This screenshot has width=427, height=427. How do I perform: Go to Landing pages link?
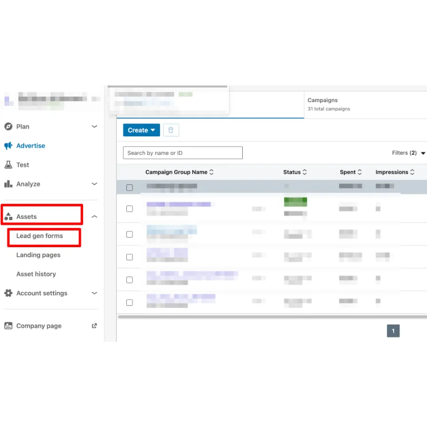tap(38, 255)
